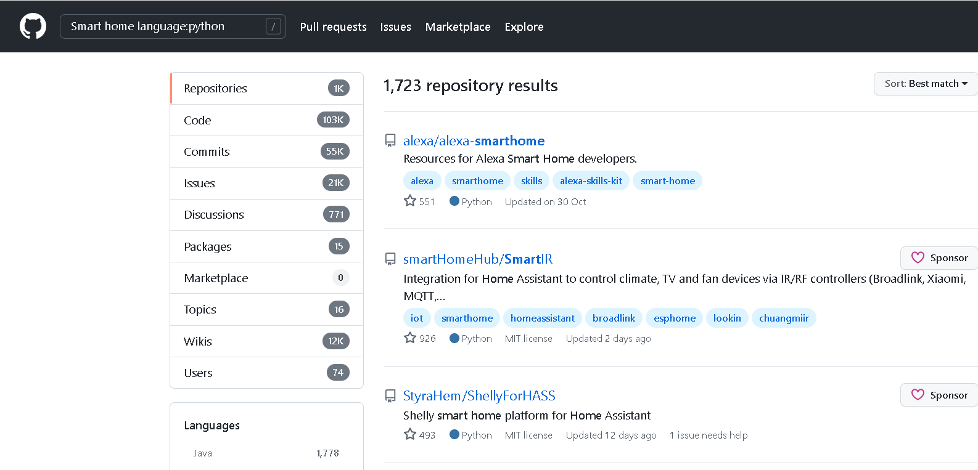Select Code results filter
The width and height of the screenshot is (978, 470).
pos(266,120)
